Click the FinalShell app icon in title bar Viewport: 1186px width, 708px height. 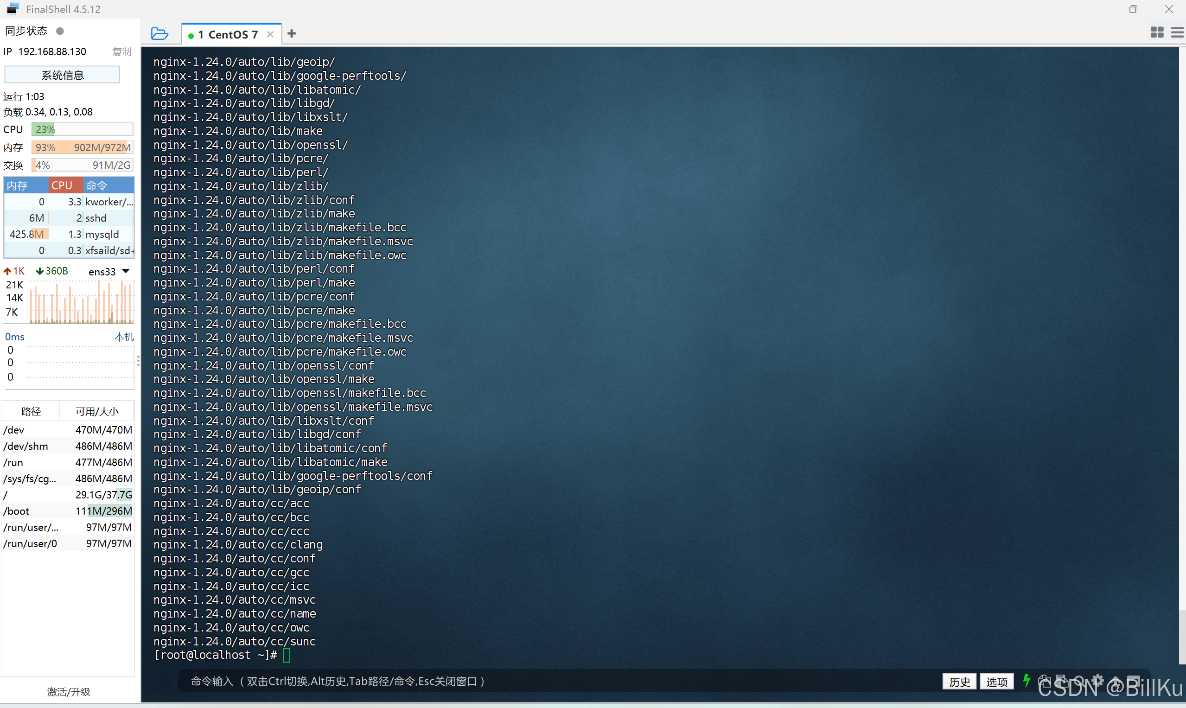click(13, 9)
